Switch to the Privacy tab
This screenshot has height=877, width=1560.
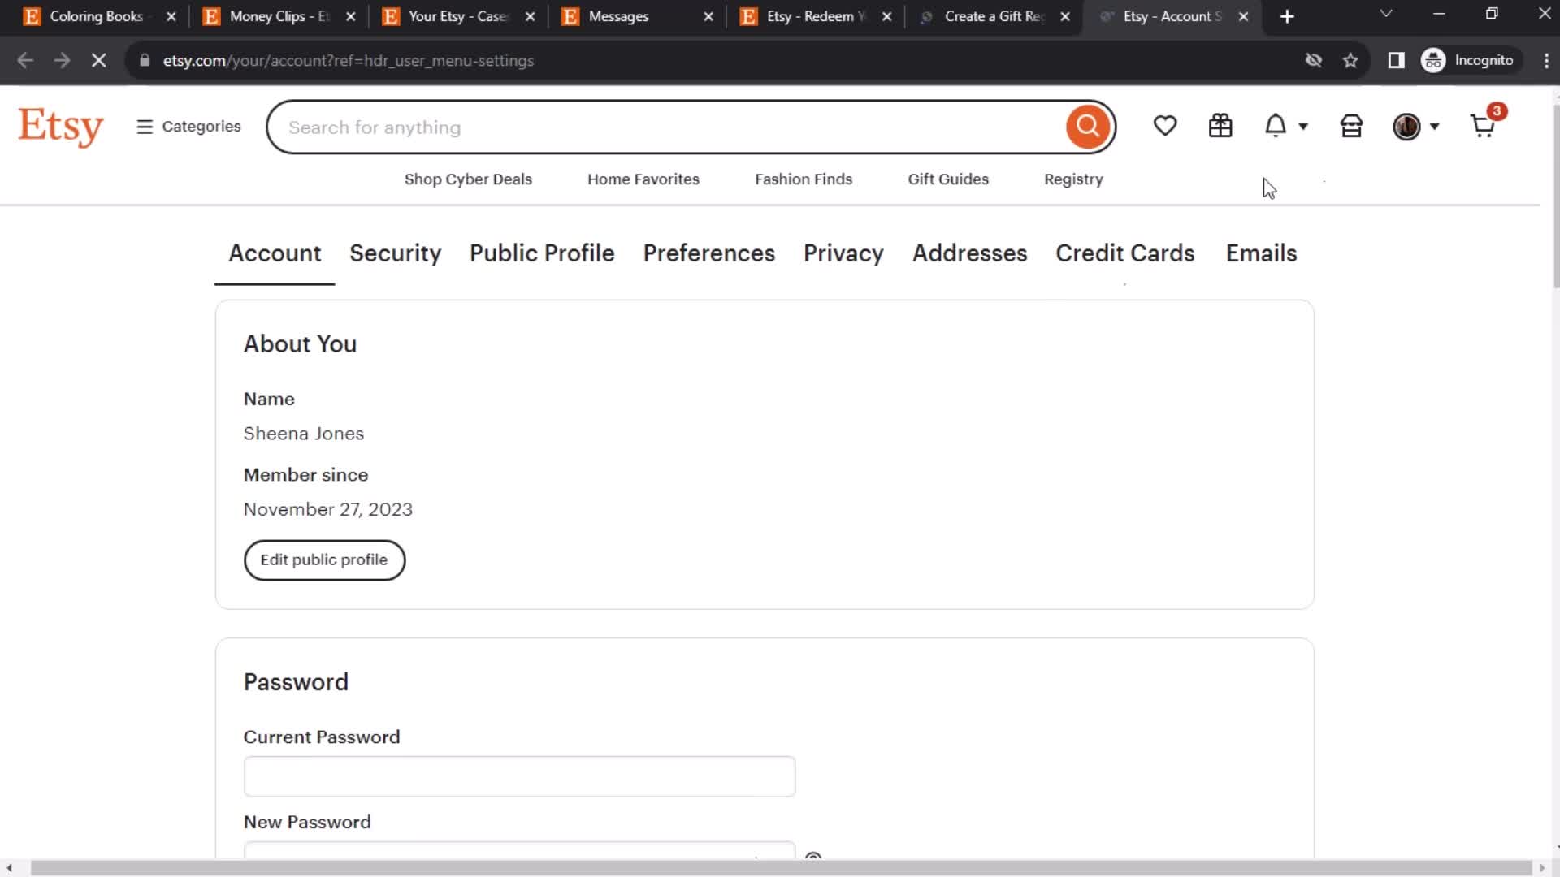pyautogui.click(x=844, y=253)
